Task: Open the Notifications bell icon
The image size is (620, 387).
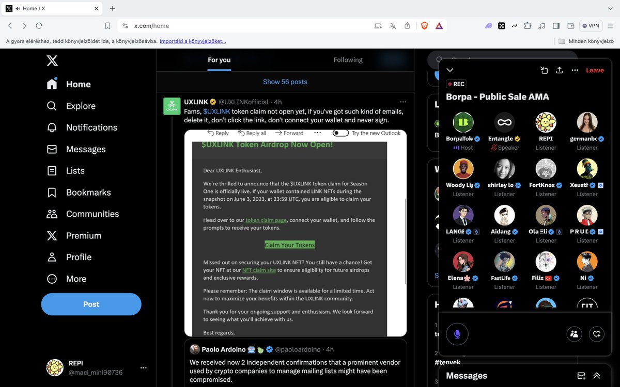Action: 52,127
